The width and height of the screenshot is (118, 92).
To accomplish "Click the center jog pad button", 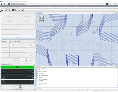I will (x=14, y=50).
